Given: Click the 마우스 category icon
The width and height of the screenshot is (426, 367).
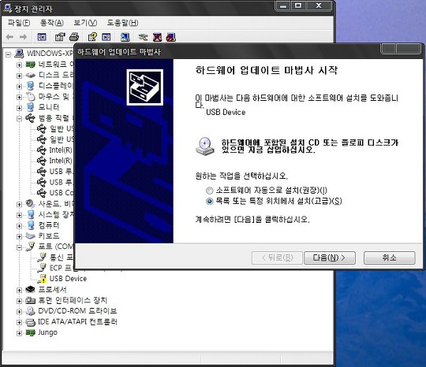Looking at the screenshot, I should [31, 97].
